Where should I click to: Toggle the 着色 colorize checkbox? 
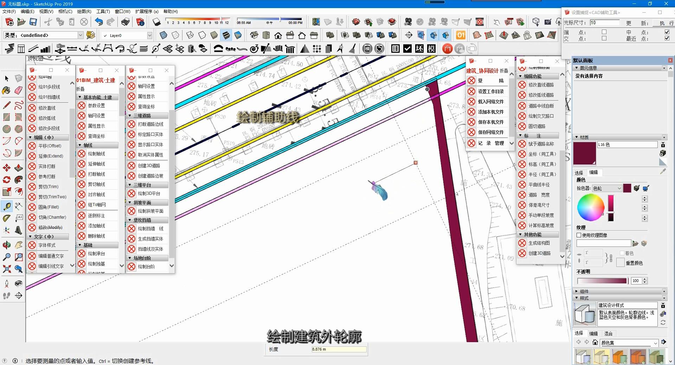coord(622,253)
